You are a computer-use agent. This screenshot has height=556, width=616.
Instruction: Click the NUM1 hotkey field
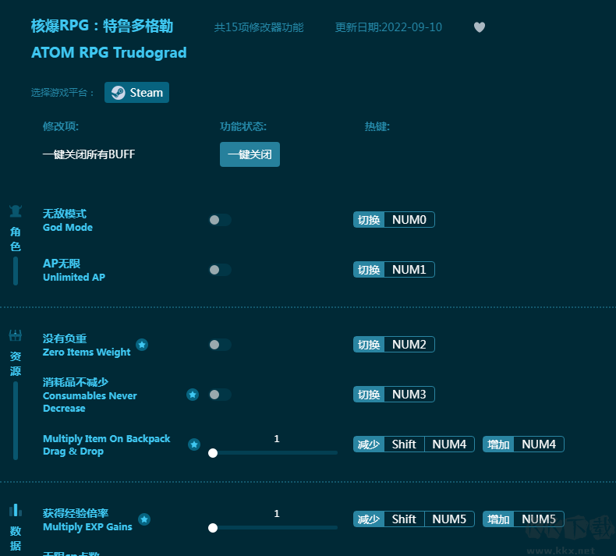[x=409, y=270]
